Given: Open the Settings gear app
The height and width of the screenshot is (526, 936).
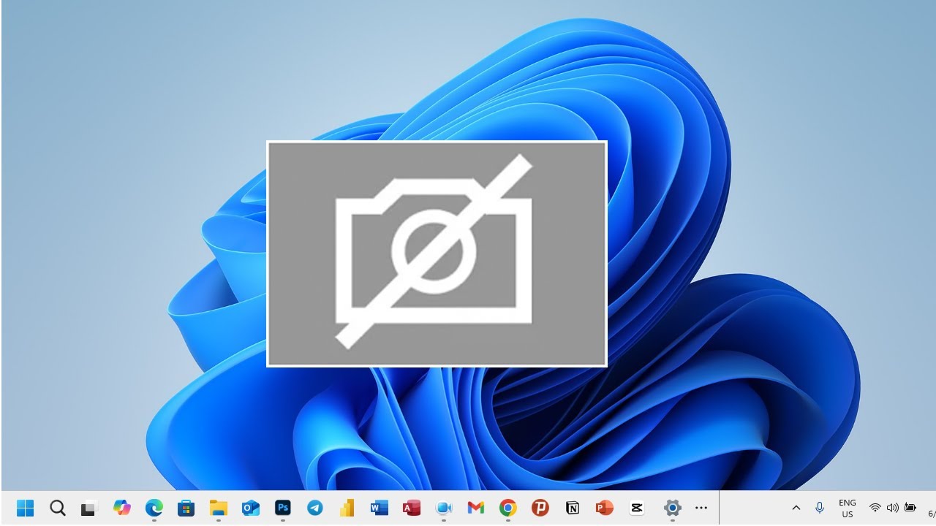Looking at the screenshot, I should click(673, 508).
